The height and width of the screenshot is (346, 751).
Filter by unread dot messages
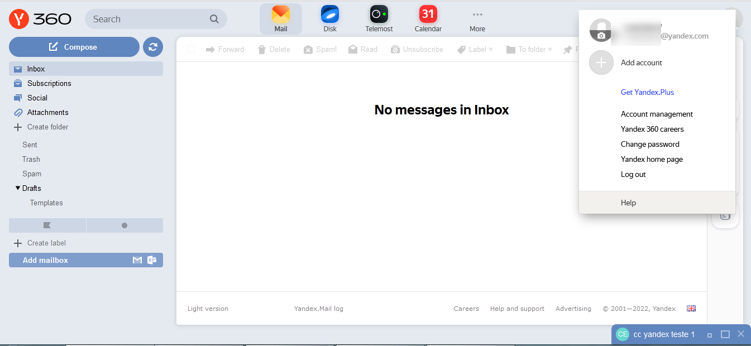click(125, 225)
